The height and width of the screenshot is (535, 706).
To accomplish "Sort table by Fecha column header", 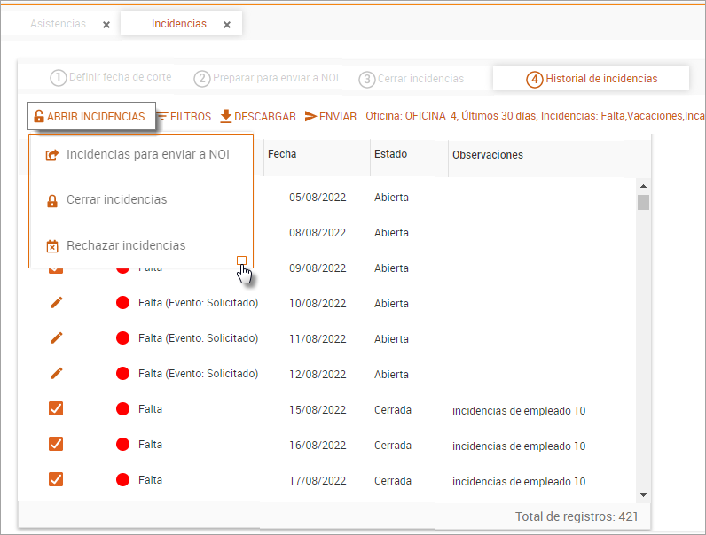I will [282, 154].
